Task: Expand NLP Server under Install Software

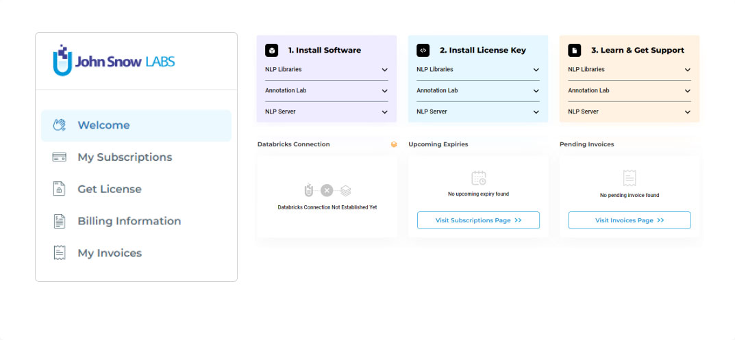Action: [x=327, y=112]
